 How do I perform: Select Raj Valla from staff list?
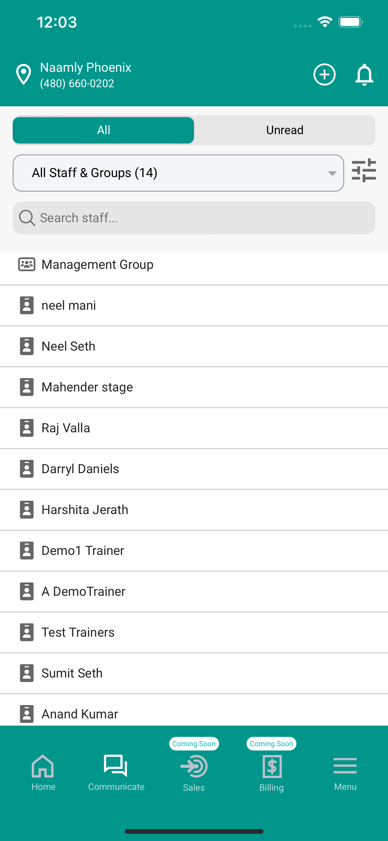tap(194, 428)
